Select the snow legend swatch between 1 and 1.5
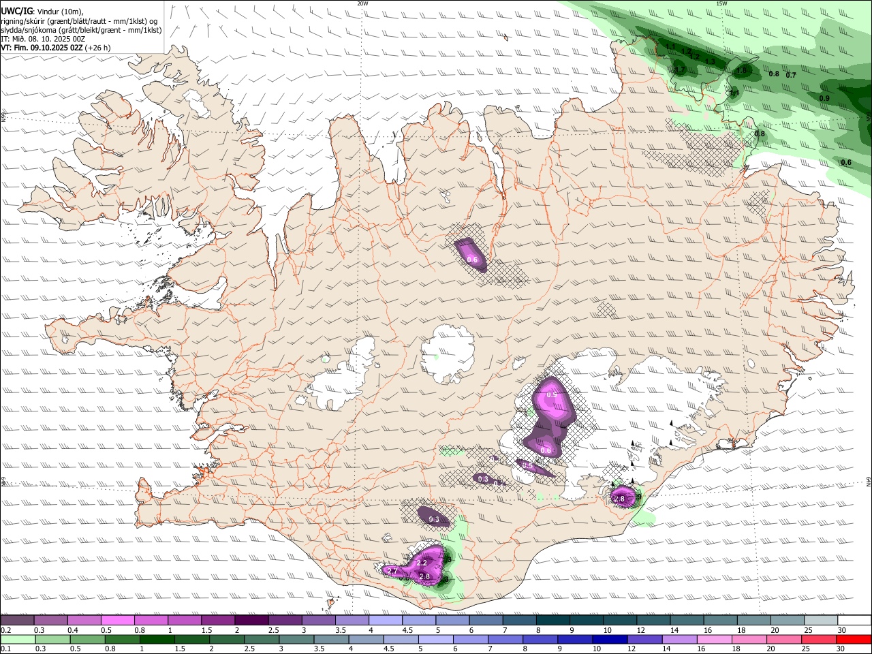The height and width of the screenshot is (654, 872). [x=185, y=621]
